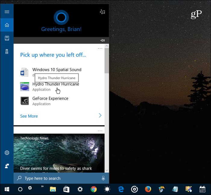The width and height of the screenshot is (211, 195).
Task: Open Settings gear on taskbar
Action: click(x=80, y=189)
